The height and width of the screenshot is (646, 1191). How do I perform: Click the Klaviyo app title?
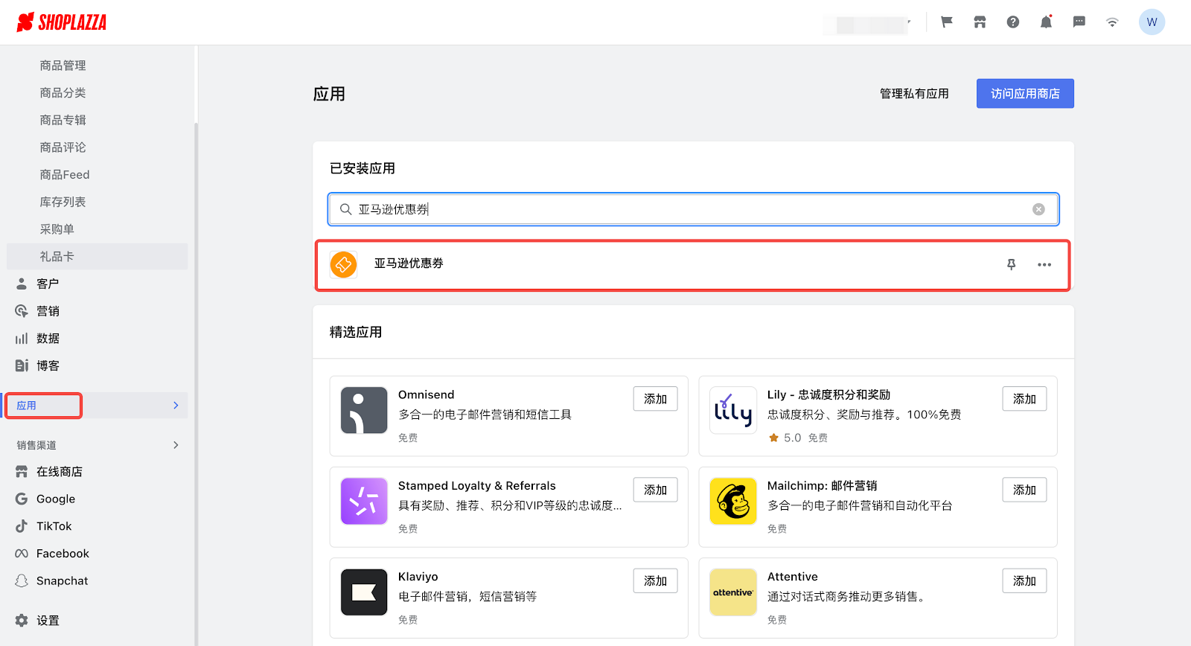click(418, 577)
